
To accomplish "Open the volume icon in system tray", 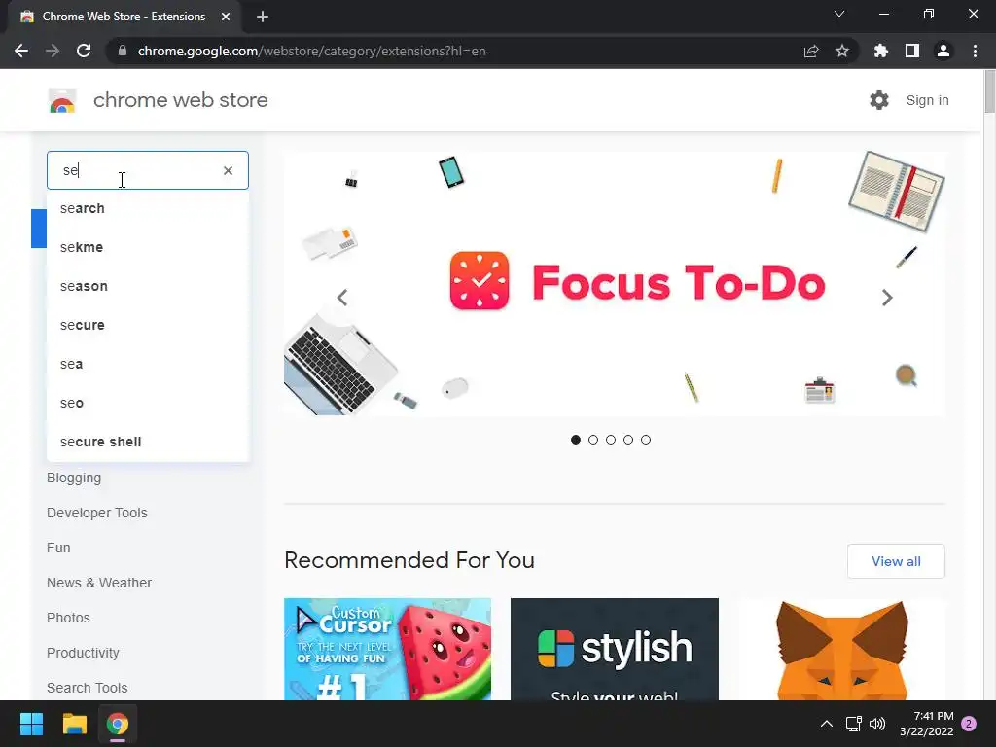I will point(877,724).
